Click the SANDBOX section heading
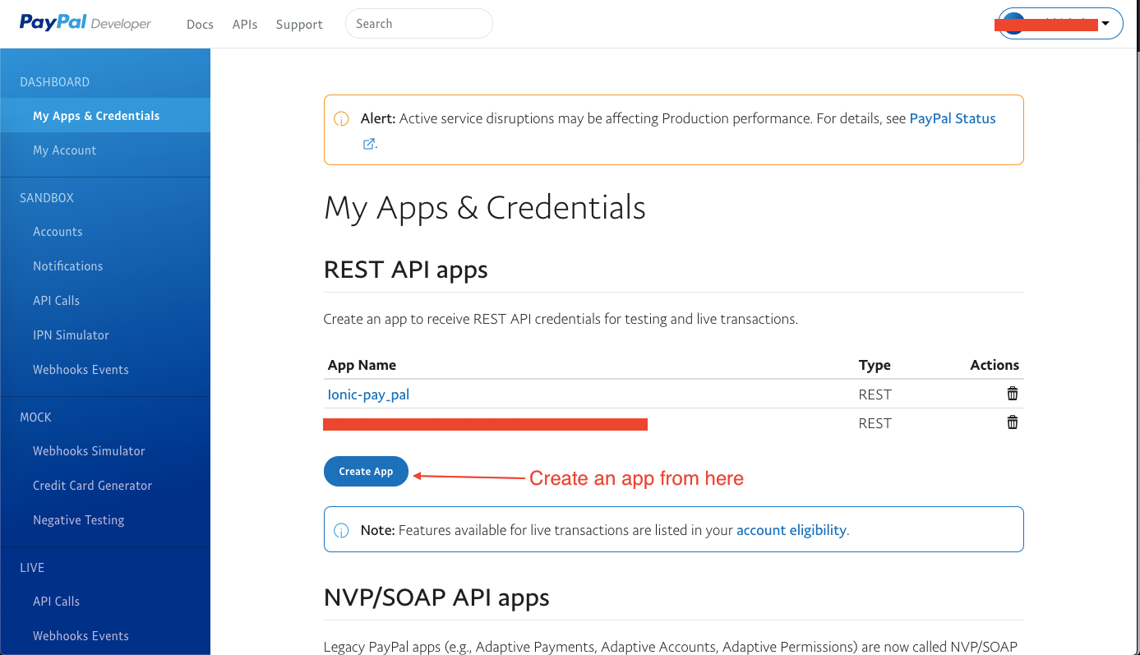Image resolution: width=1140 pixels, height=655 pixels. click(x=47, y=198)
